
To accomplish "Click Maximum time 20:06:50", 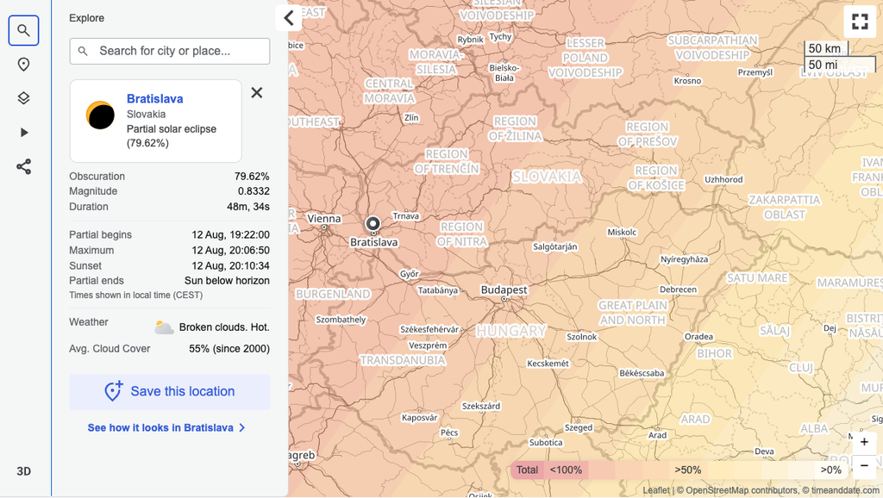I will 230,251.
